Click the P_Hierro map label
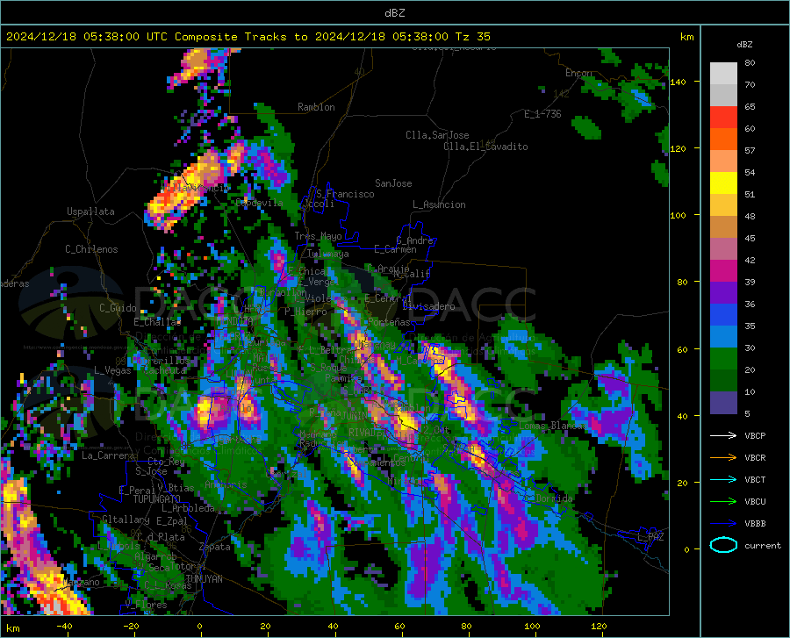 coord(305,312)
